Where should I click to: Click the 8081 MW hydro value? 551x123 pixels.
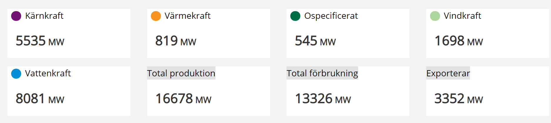click(40, 99)
